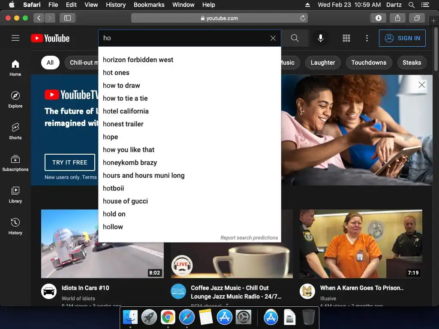The height and width of the screenshot is (329, 439).
Task: Reload the page in Safari address bar
Action: click(303, 18)
